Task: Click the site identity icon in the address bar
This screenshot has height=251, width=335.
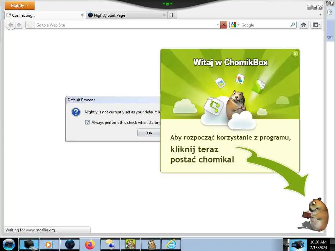Action: (30, 25)
